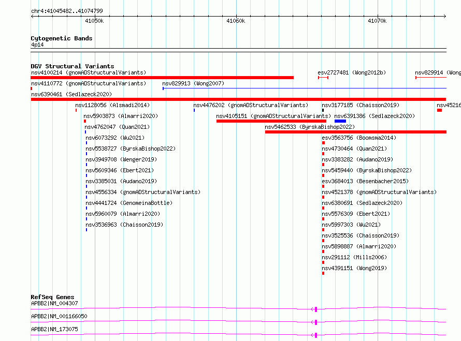The height and width of the screenshot is (341, 461).
Task: Select variant nsv4762047 Quan2021 label
Action: [117, 127]
